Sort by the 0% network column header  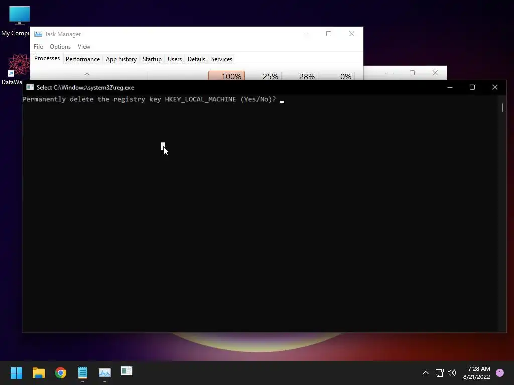[337, 76]
